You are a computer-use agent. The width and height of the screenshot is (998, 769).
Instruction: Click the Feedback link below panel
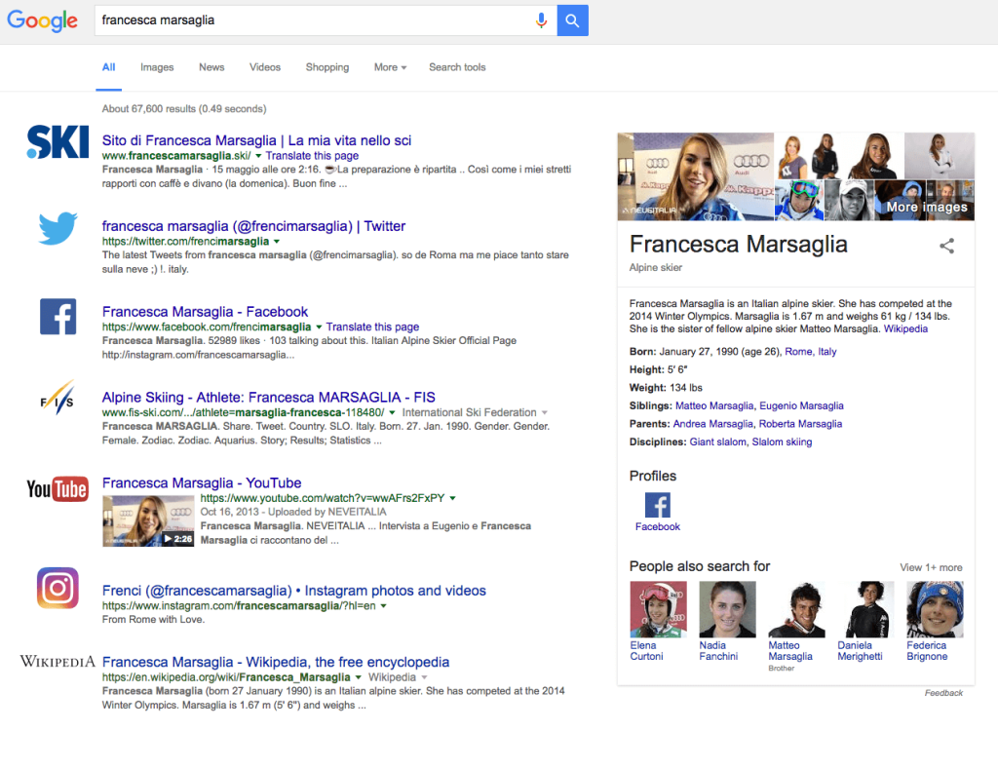(x=943, y=693)
